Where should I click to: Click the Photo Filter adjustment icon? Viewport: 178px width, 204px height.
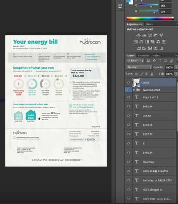(153, 42)
